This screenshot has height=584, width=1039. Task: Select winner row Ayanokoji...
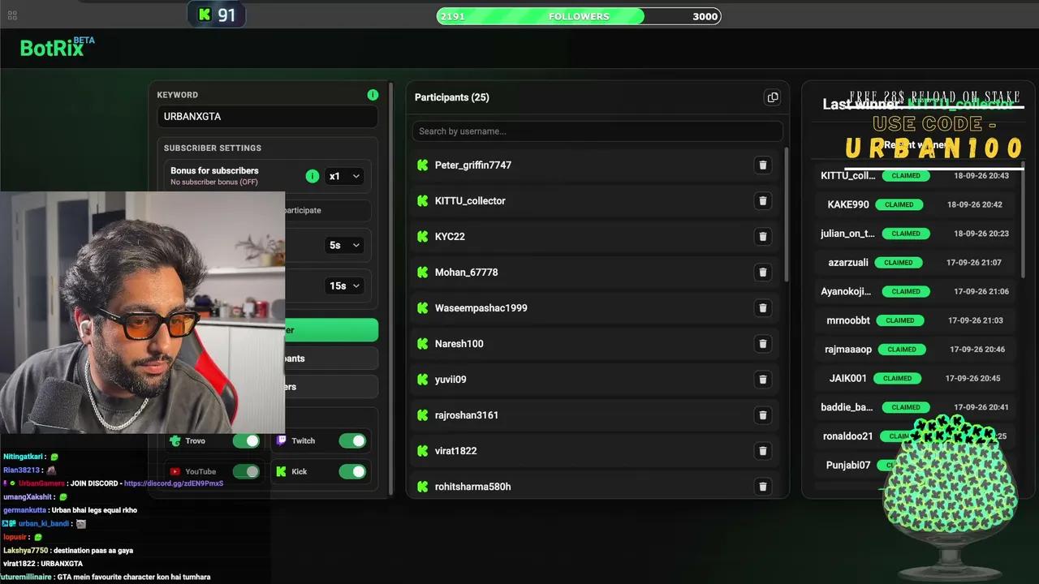tap(916, 291)
